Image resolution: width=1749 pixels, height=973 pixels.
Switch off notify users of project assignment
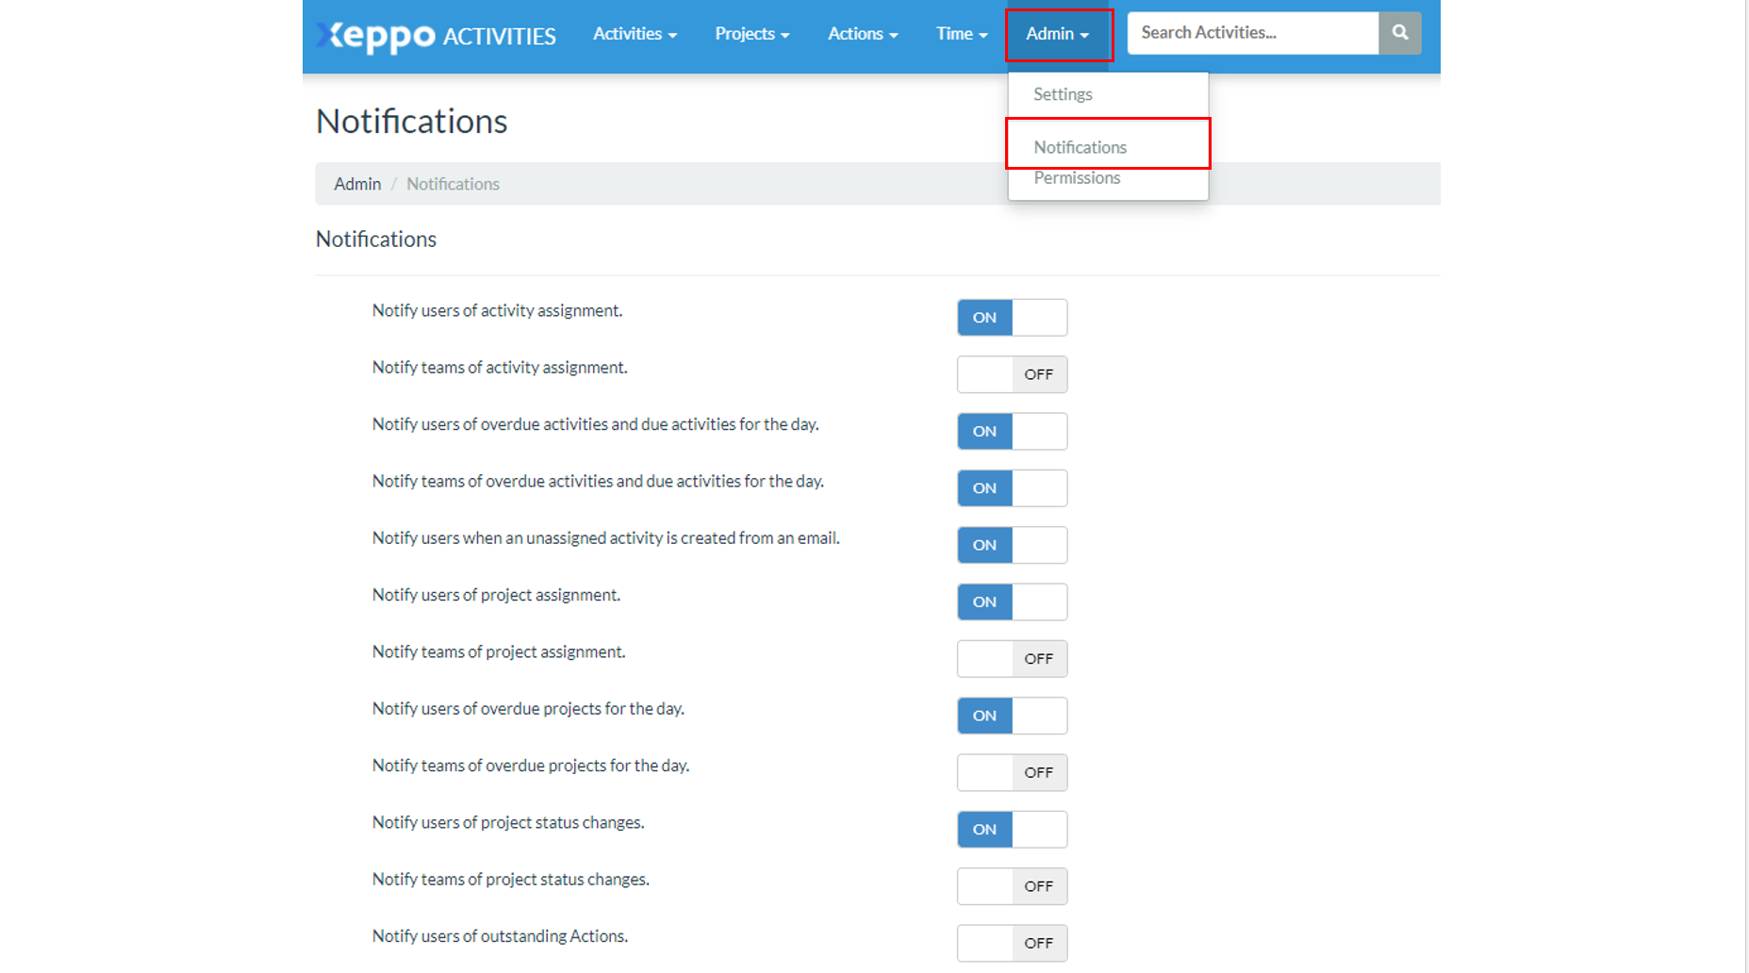(x=1012, y=602)
